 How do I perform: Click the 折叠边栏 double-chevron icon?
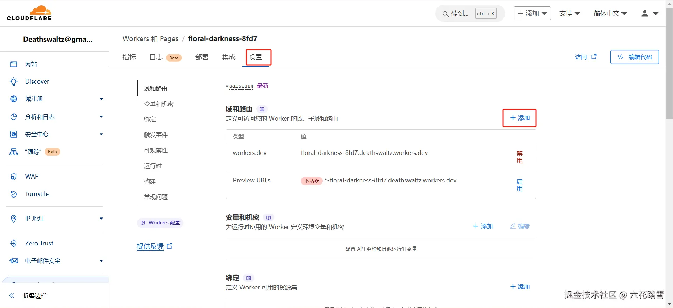point(12,296)
